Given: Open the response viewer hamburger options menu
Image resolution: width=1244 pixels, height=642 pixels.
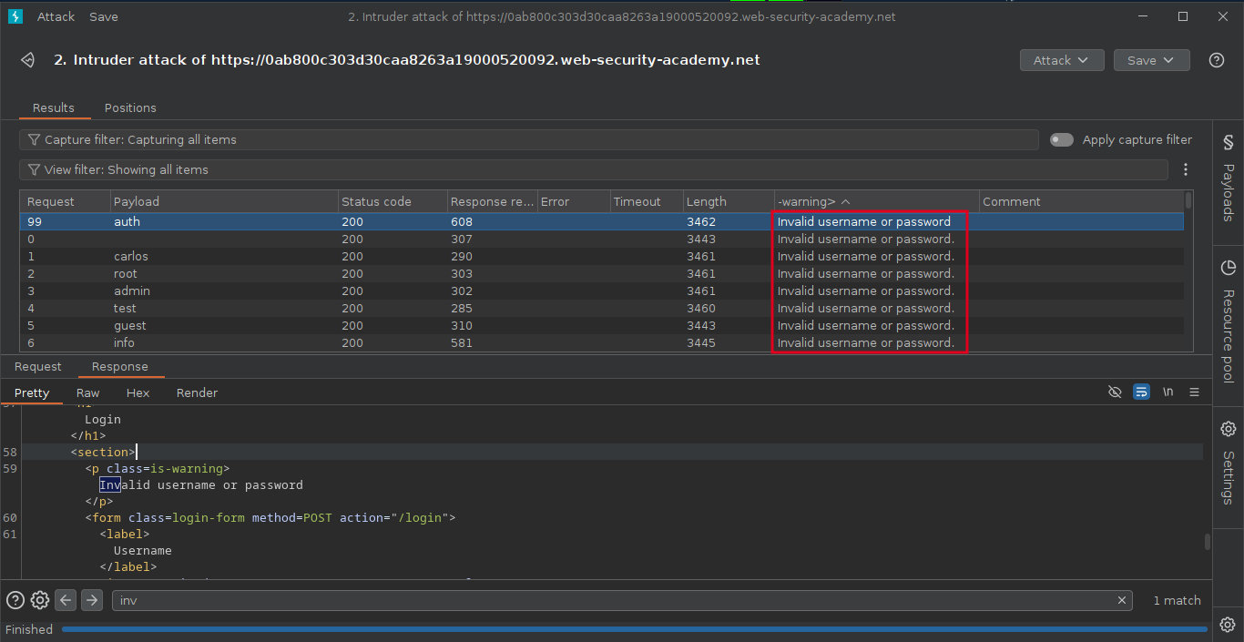Looking at the screenshot, I should point(1194,392).
